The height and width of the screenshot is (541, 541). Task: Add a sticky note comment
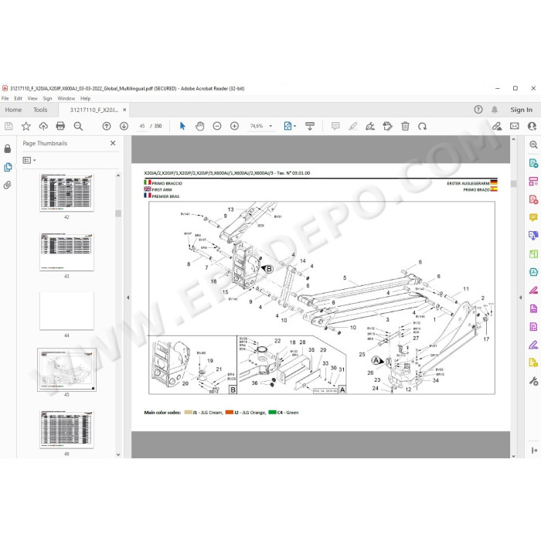(x=335, y=126)
